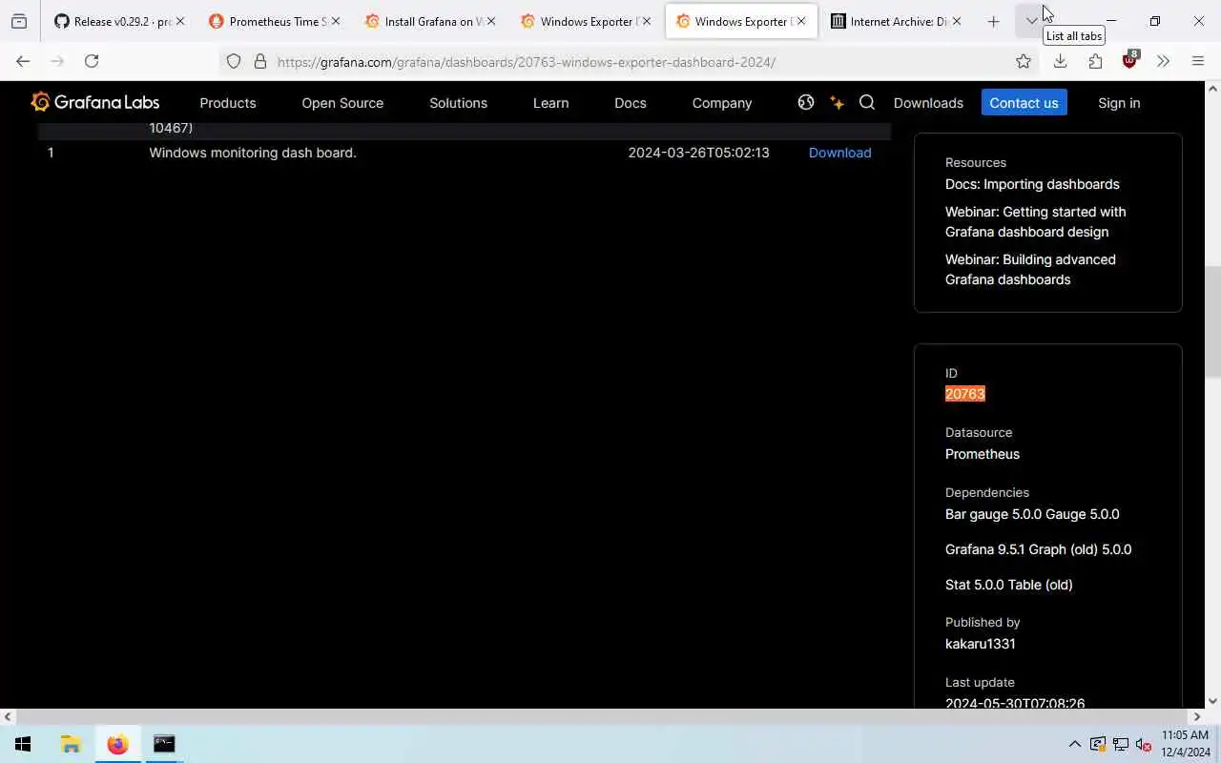Viewport: 1221px width, 763px height.
Task: Click the sparkle AI assistant icon
Action: pyautogui.click(x=837, y=102)
